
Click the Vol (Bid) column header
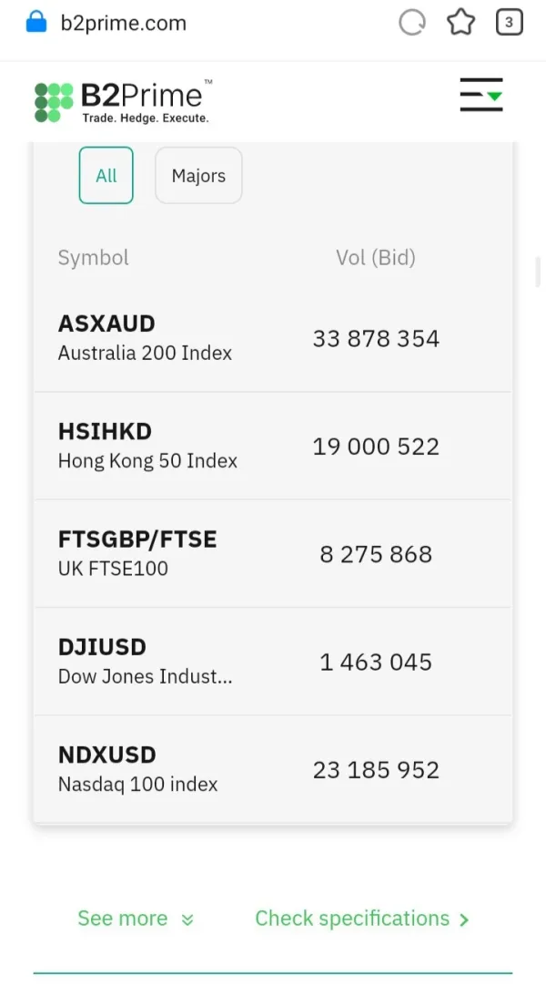pyautogui.click(x=376, y=258)
